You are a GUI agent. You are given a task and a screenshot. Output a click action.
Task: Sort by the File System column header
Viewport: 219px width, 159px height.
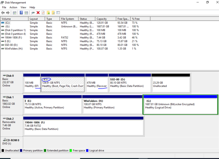pyautogui.click(x=67, y=19)
